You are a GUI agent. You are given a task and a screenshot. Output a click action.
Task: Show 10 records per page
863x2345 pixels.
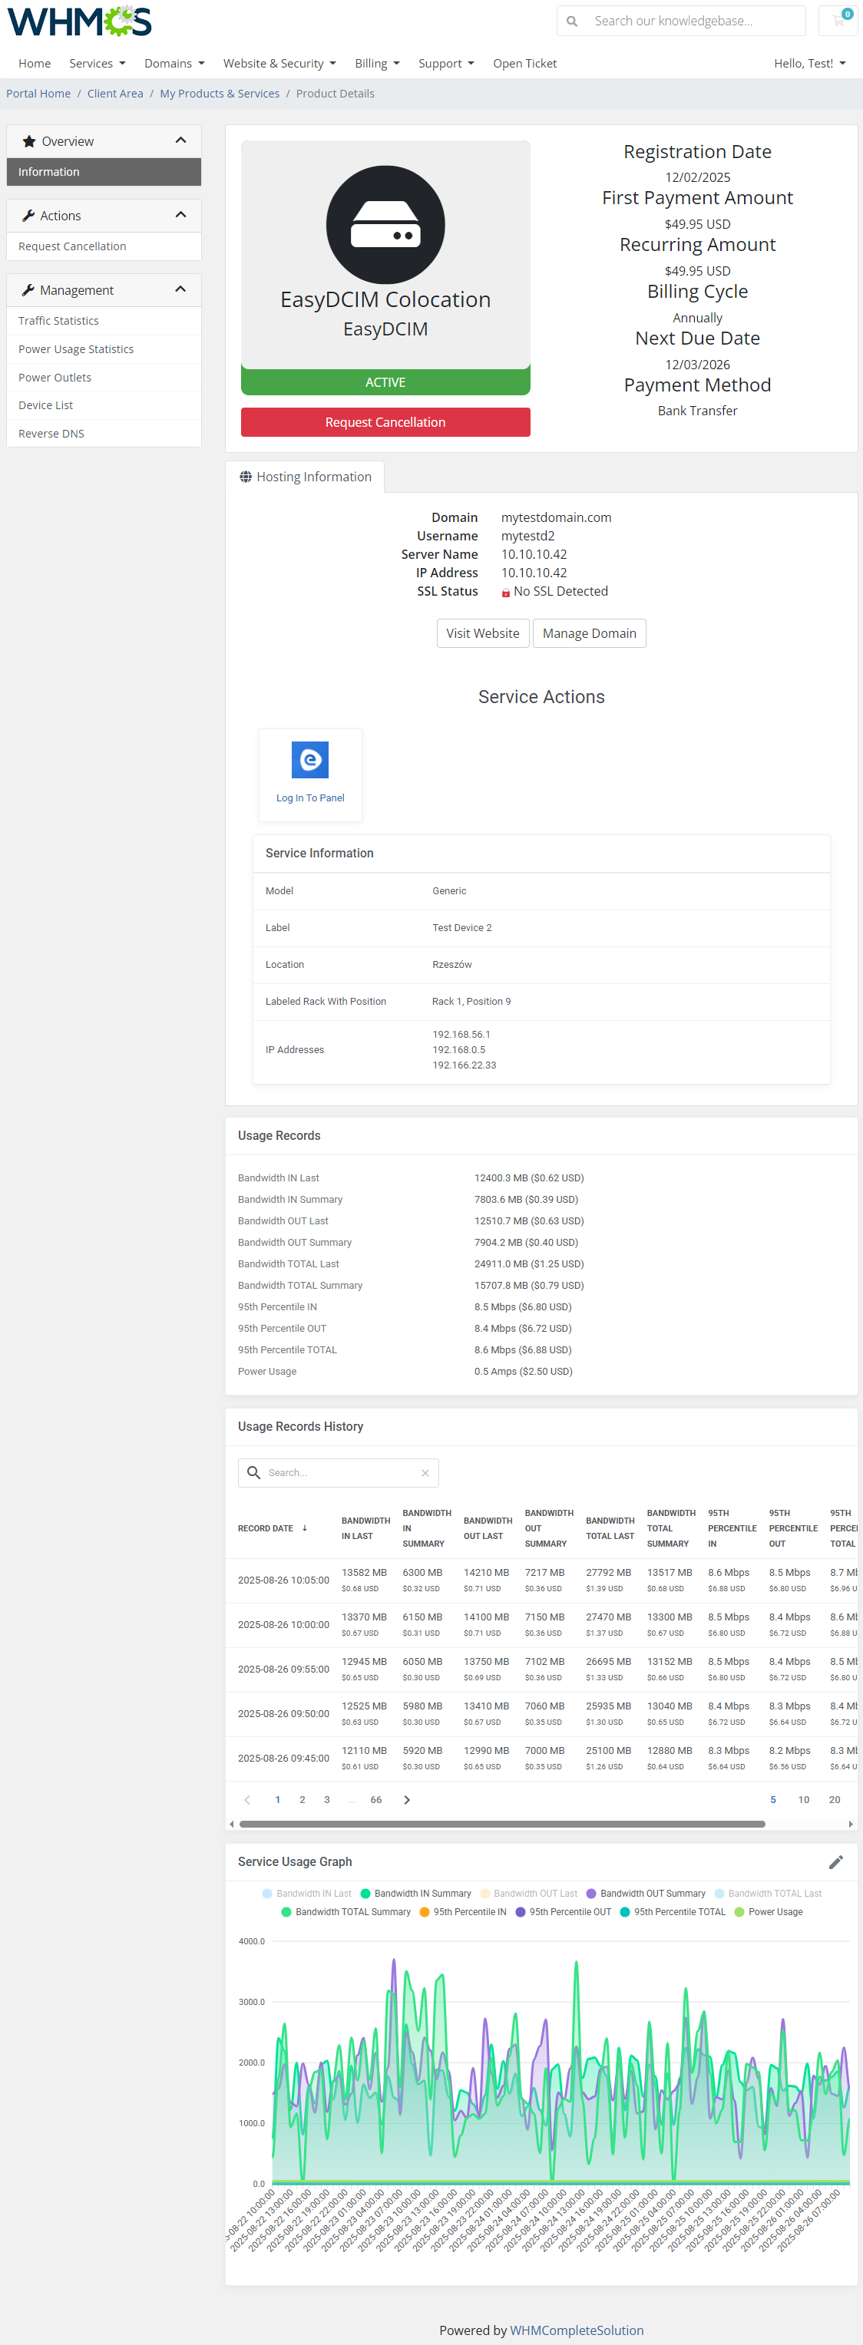click(x=804, y=1800)
